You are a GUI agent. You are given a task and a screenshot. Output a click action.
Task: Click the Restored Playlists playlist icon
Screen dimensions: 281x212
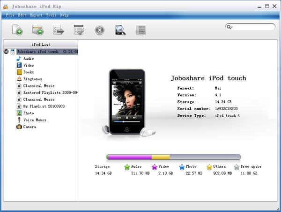coord(19,92)
